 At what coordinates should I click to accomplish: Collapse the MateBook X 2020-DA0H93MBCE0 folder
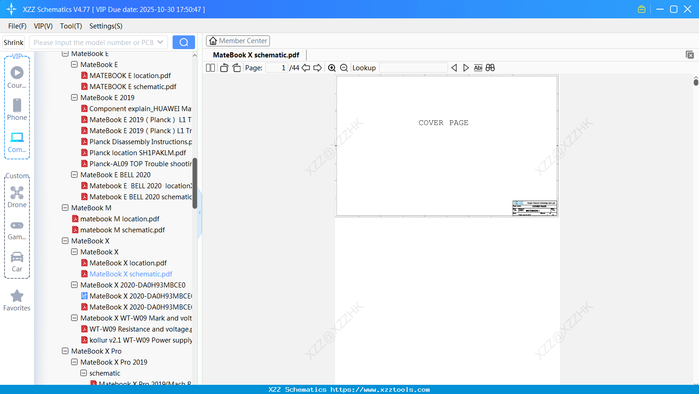[74, 285]
